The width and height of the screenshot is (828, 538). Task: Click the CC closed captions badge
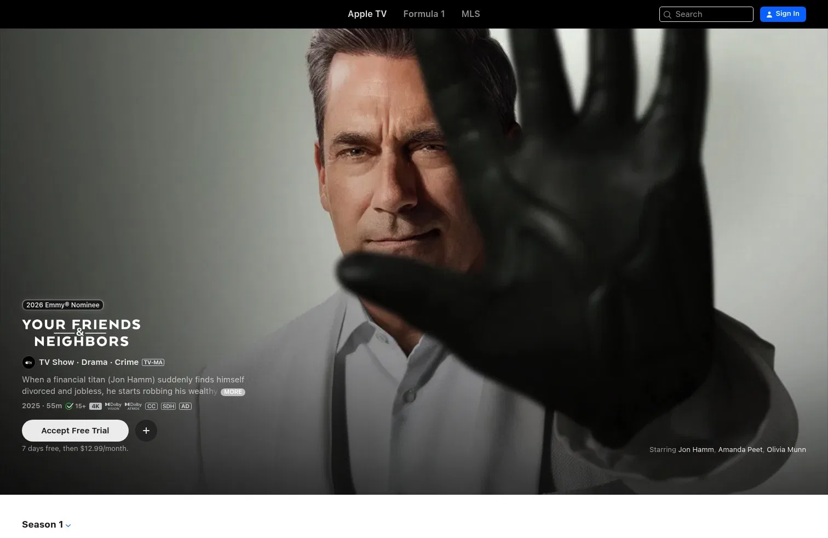click(x=151, y=407)
